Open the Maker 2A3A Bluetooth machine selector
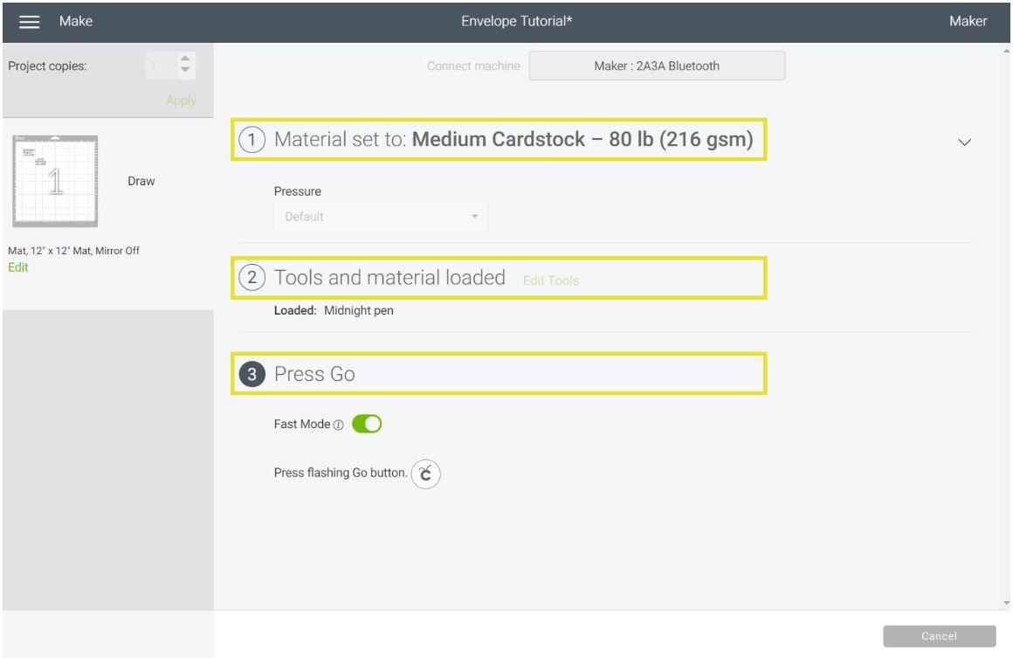The image size is (1013, 658). 657,66
